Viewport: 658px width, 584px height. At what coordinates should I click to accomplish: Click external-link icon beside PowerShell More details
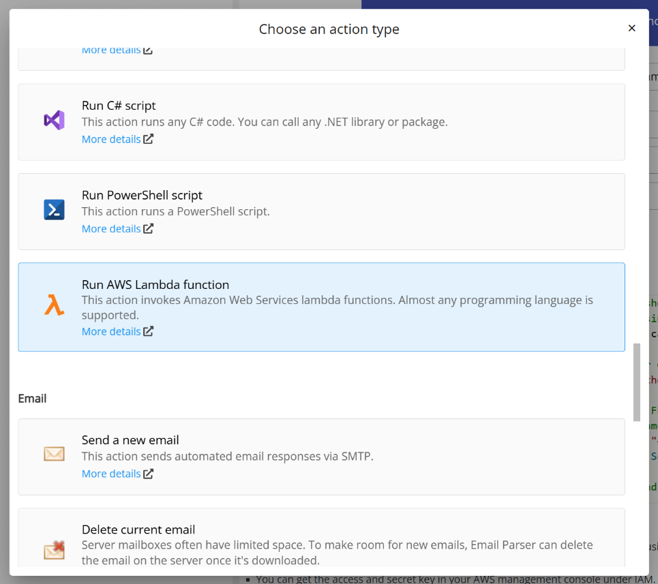click(x=149, y=228)
